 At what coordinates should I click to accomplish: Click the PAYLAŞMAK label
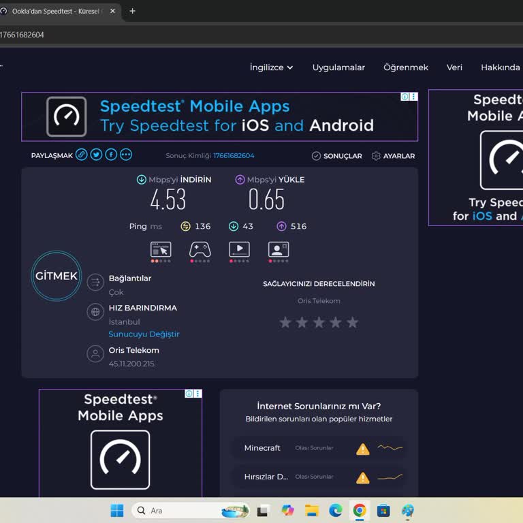[52, 155]
